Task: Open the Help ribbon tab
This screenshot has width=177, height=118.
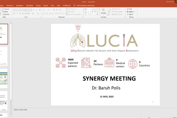Action: pyautogui.click(x=58, y=5)
